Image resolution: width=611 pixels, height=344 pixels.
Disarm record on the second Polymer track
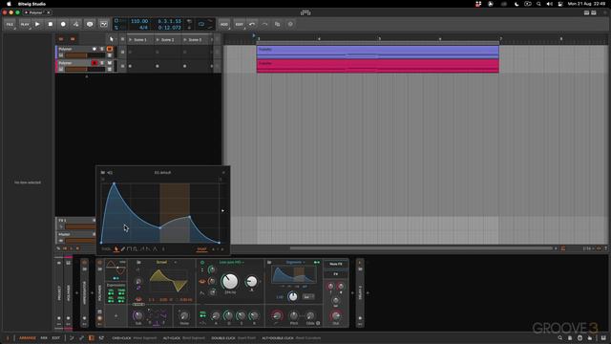95,63
